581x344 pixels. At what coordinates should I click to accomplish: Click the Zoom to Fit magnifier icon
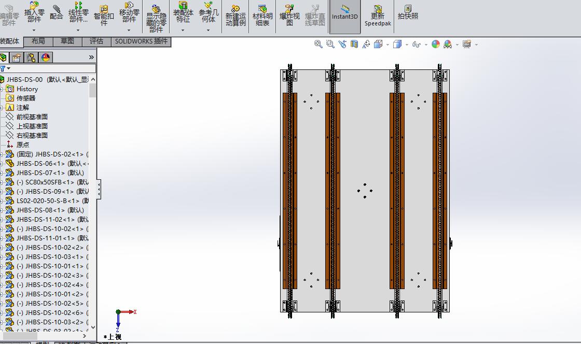319,45
